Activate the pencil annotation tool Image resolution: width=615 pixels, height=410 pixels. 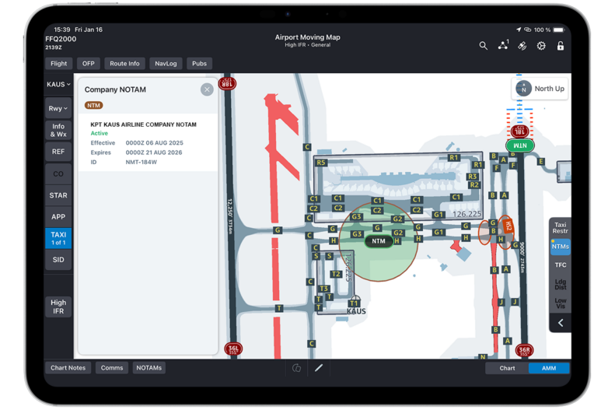click(x=319, y=368)
